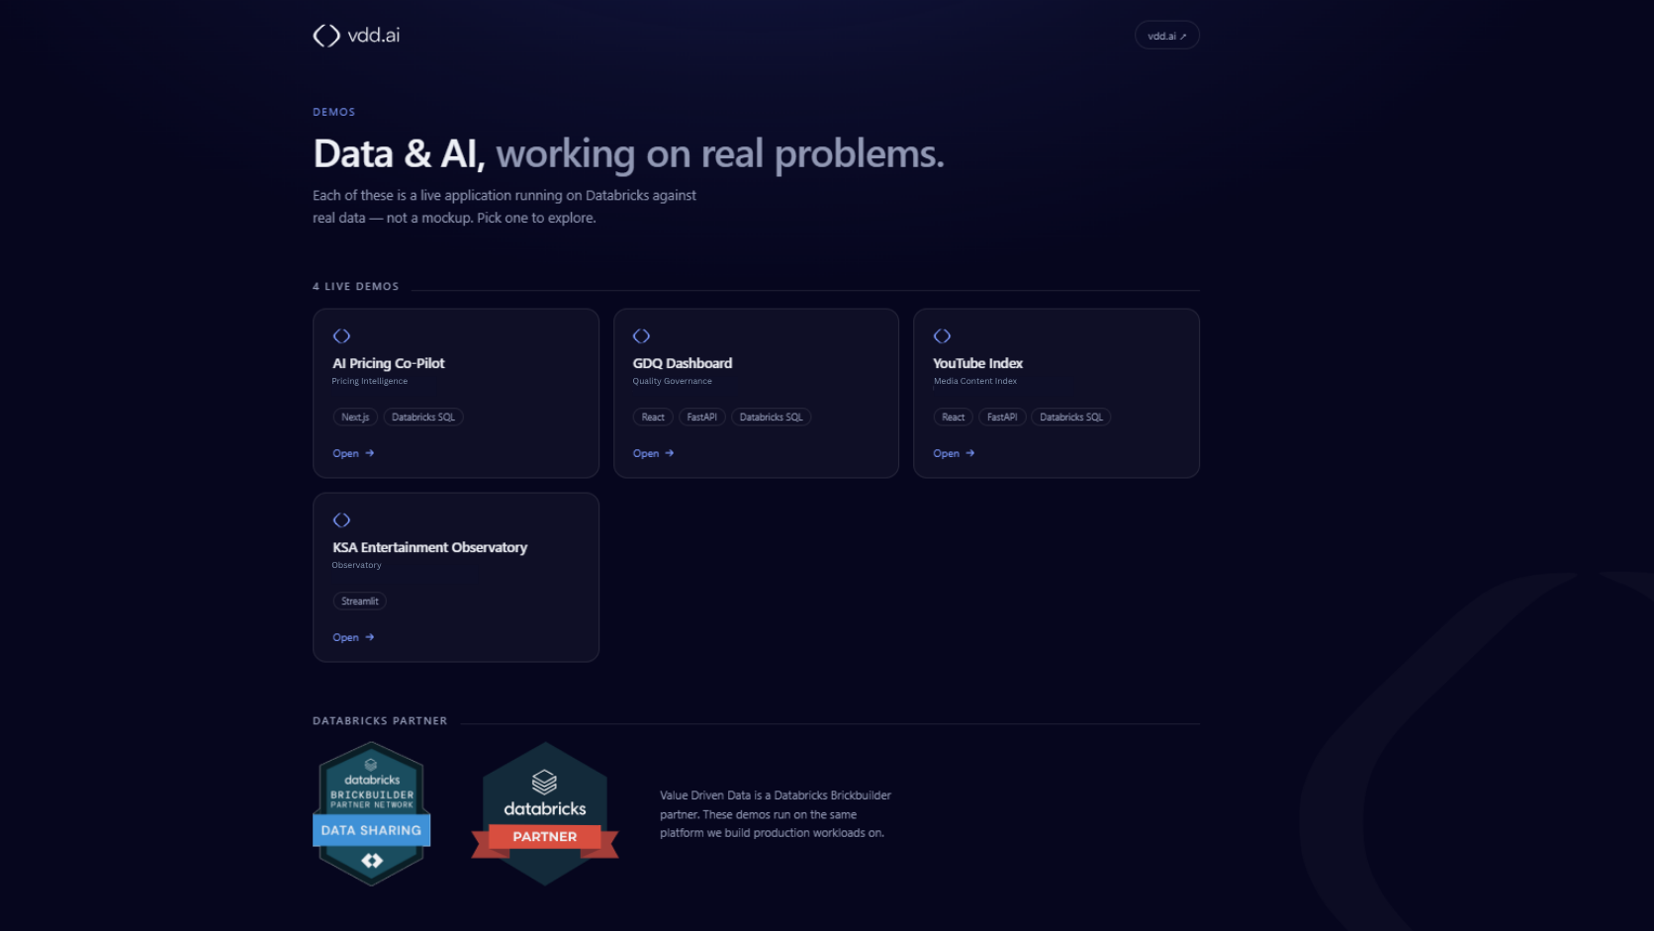The image size is (1654, 931).
Task: Click the Observatory subtitle text
Action: [x=356, y=565]
